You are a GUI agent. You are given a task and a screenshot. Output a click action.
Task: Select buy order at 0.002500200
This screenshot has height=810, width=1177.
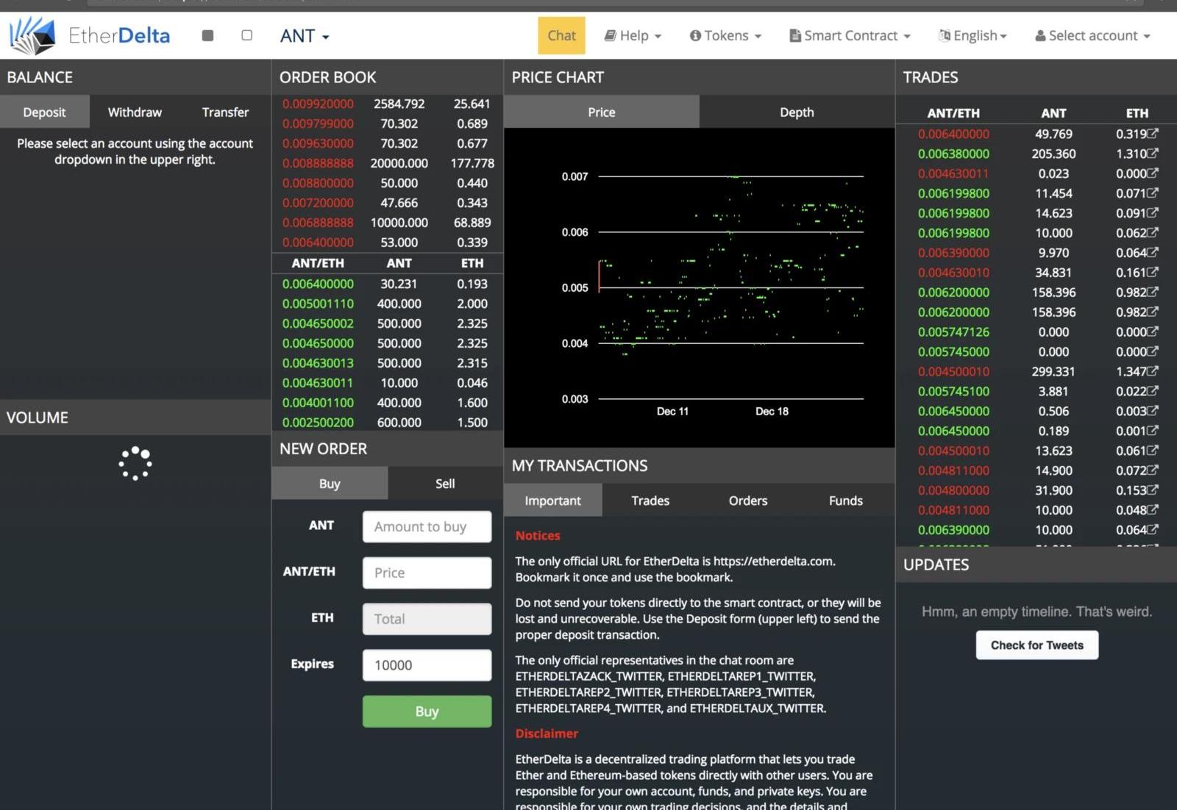tap(388, 423)
